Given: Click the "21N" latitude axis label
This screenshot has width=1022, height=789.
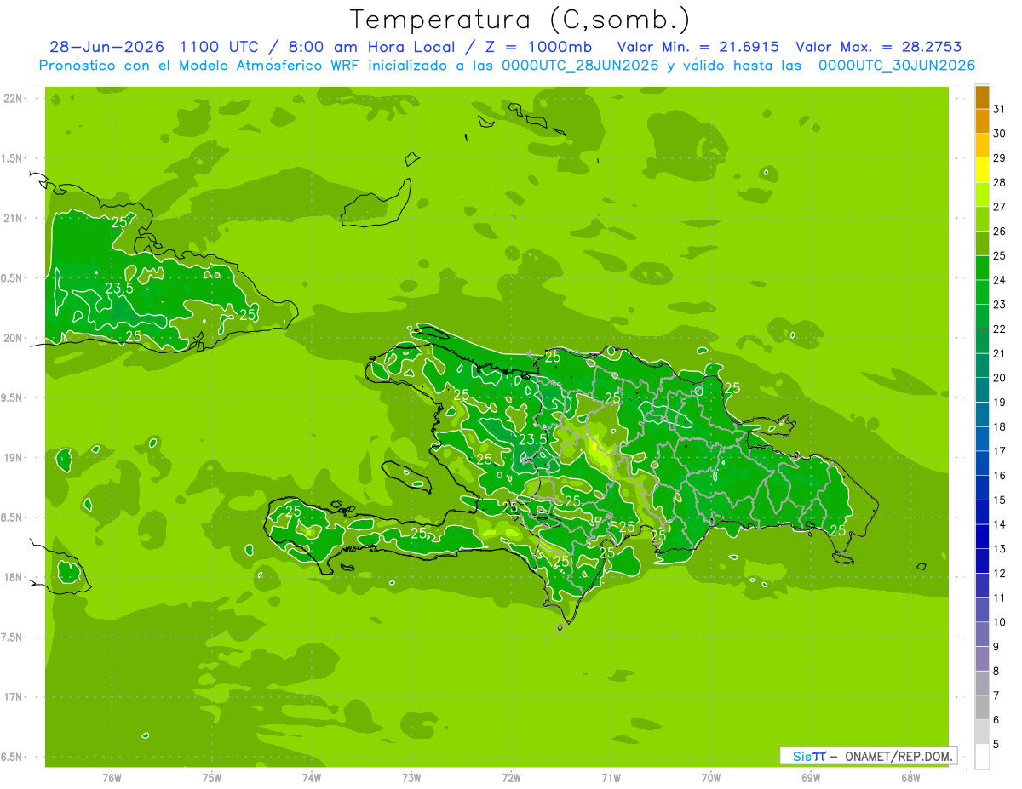Looking at the screenshot, I should click(x=14, y=219).
